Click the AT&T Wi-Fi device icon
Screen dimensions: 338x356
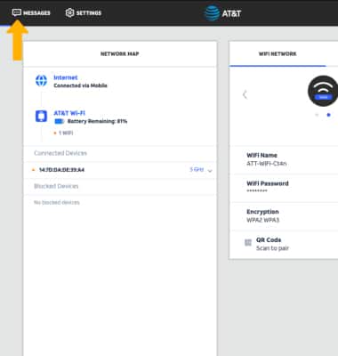[x=41, y=116]
